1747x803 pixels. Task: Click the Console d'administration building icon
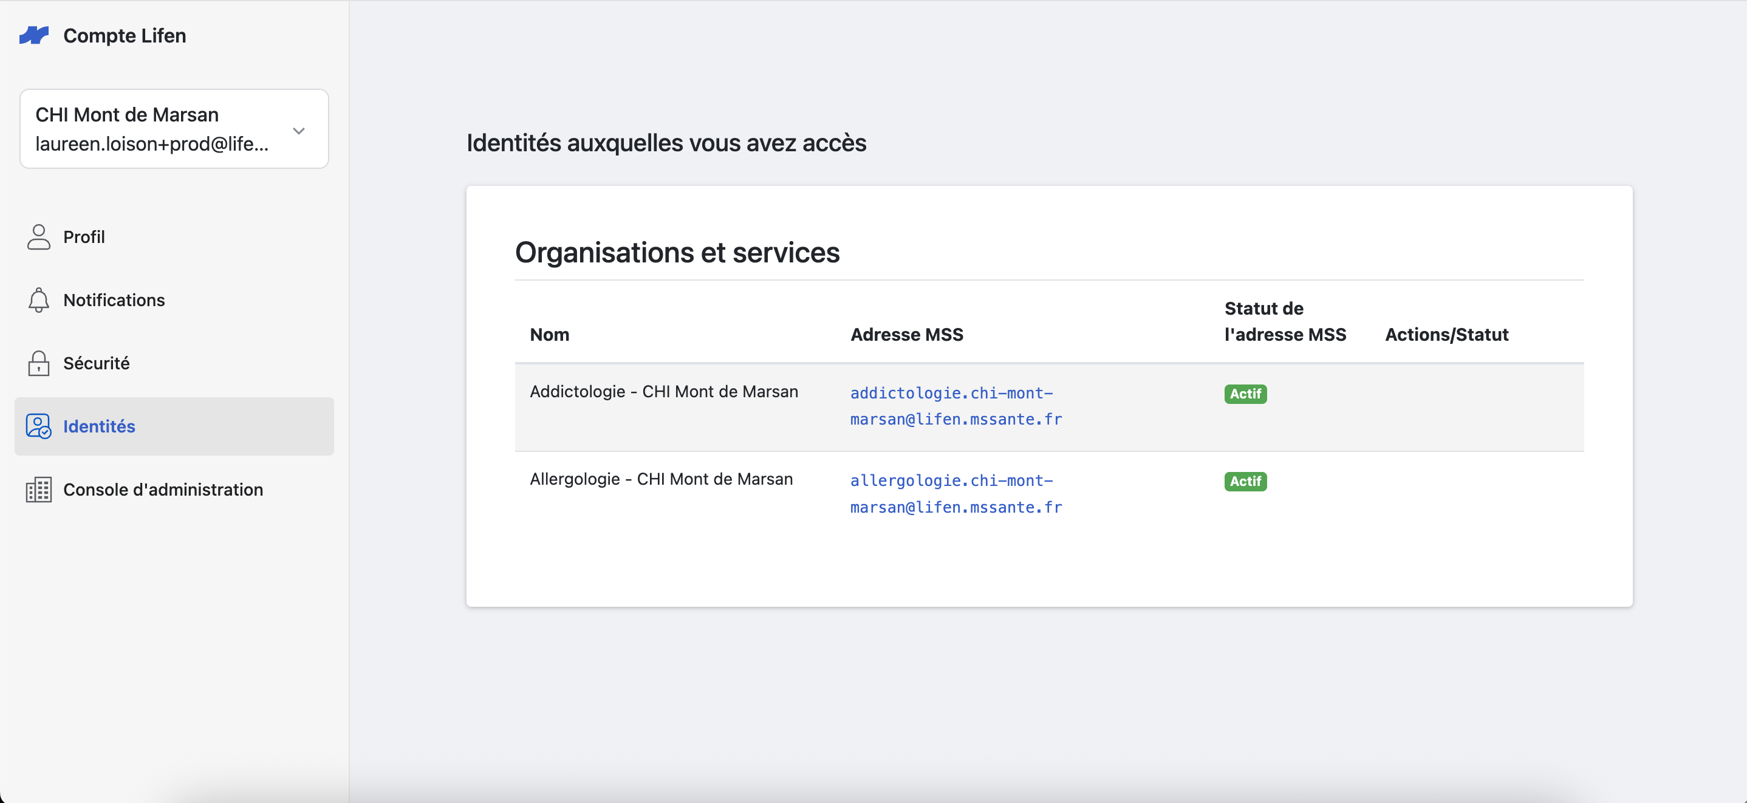[39, 490]
